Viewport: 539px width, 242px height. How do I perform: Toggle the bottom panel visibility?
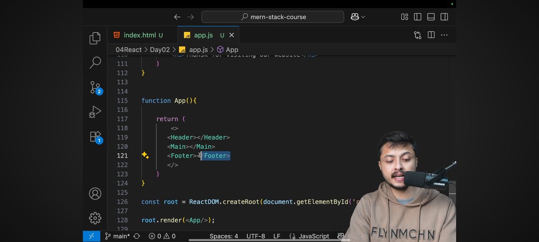(431, 17)
